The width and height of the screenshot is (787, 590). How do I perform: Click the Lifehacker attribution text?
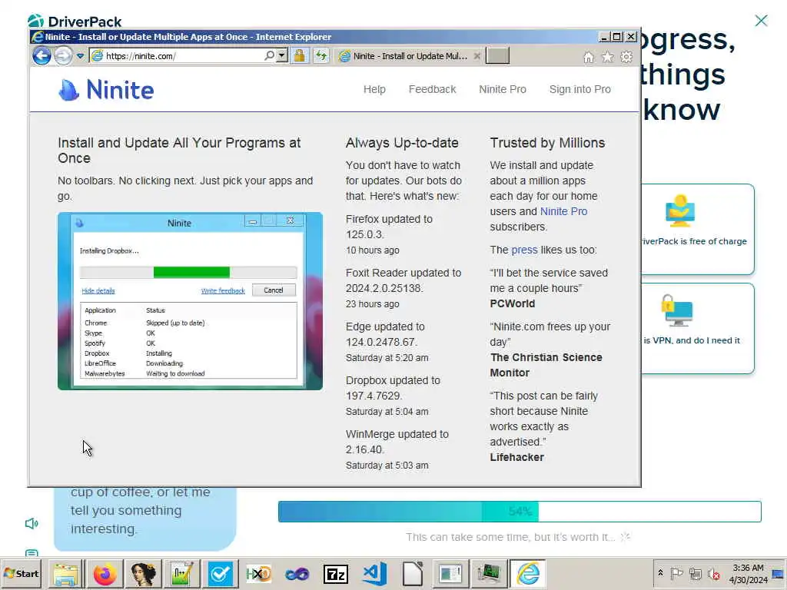pos(517,457)
